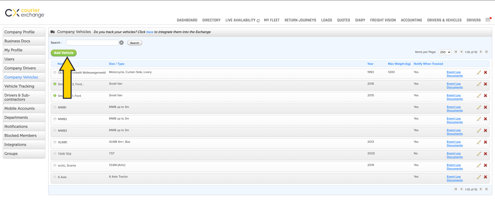Image resolution: width=495 pixels, height=206 pixels.
Task: Toggle green status dot for 2016 Small Van
Action: click(55, 84)
